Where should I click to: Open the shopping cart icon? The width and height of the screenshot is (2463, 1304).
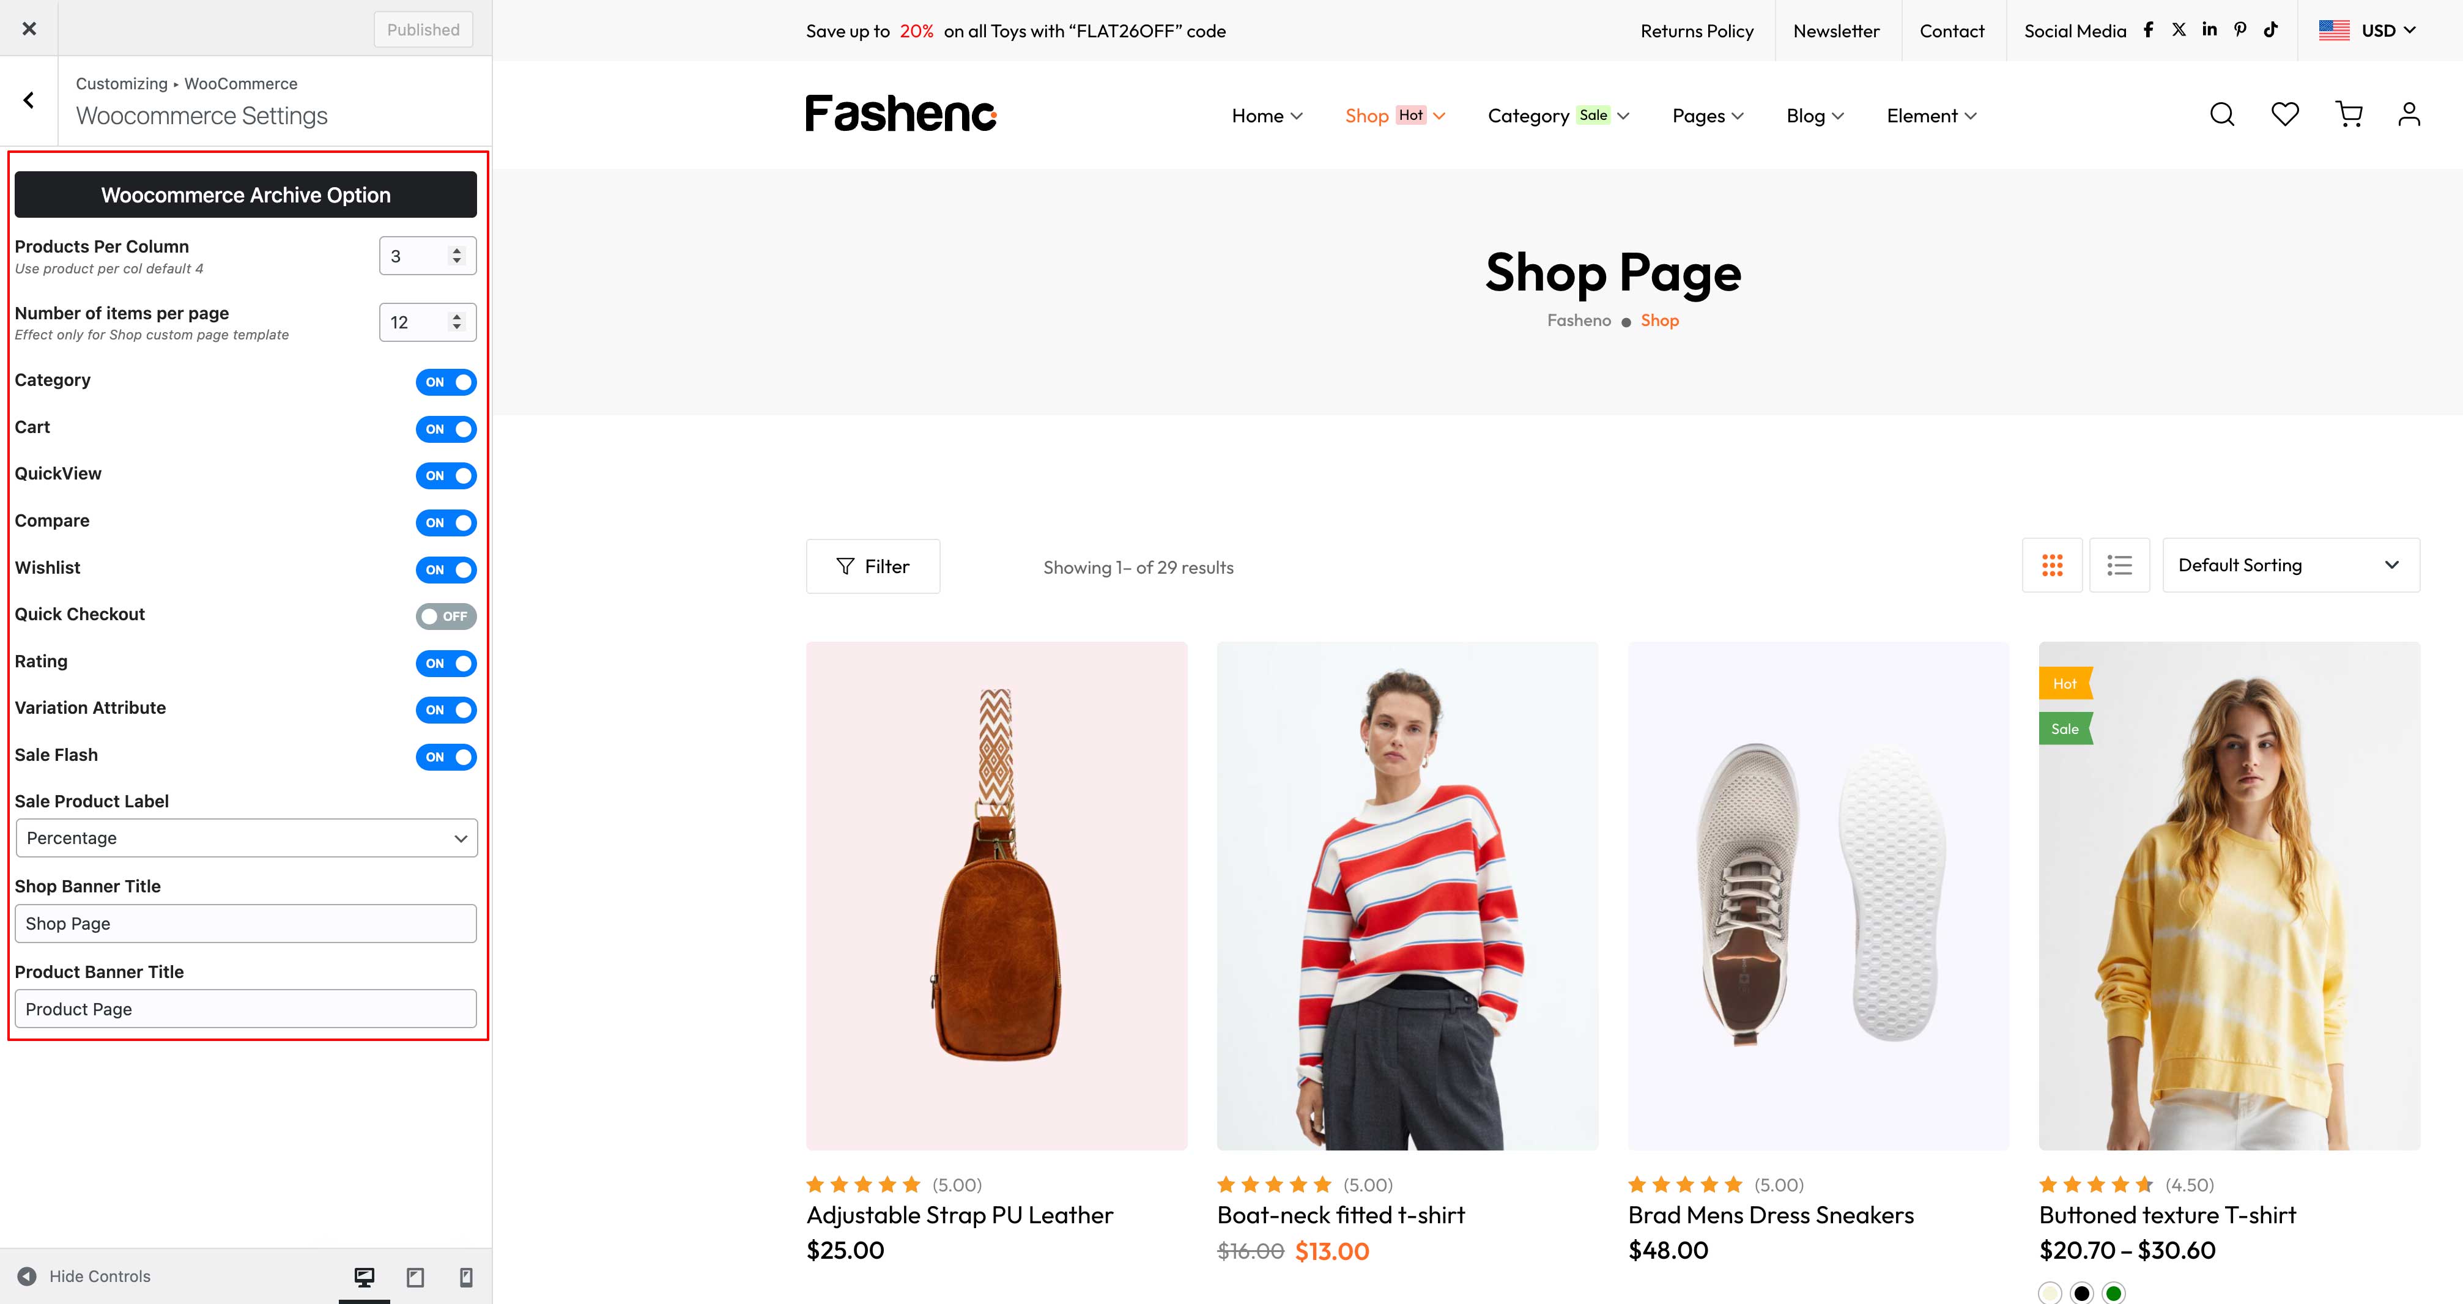[2348, 115]
